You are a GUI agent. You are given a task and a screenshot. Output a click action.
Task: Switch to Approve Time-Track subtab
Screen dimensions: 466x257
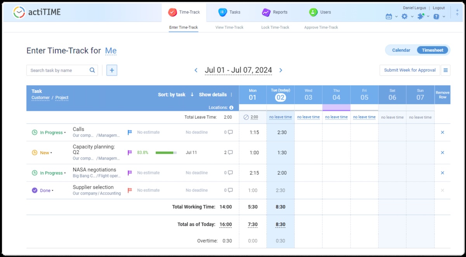point(321,28)
